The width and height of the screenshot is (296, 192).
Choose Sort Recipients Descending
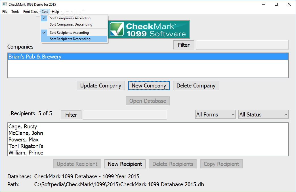pyautogui.click(x=74, y=39)
